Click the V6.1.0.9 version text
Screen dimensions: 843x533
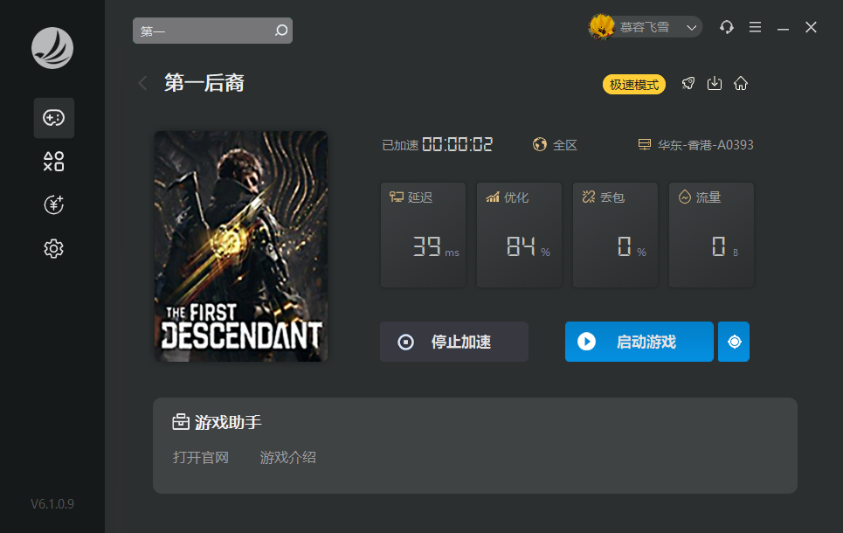[x=52, y=504]
